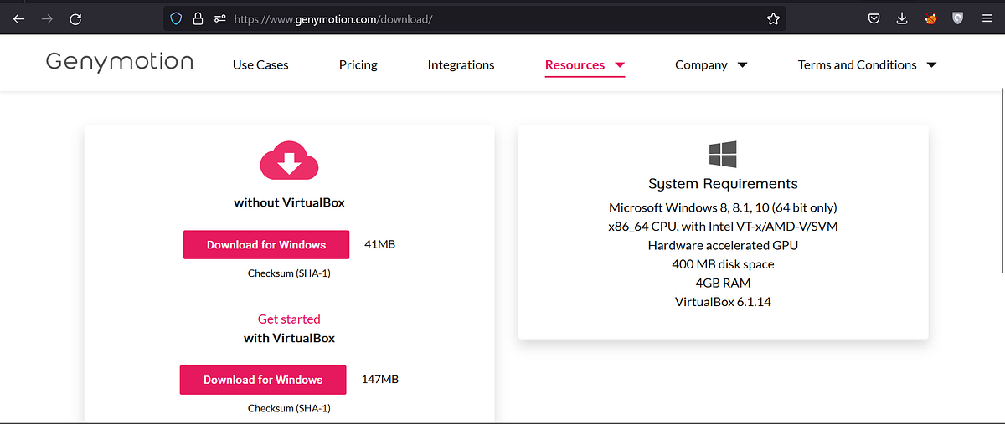The height and width of the screenshot is (424, 1005).
Task: Click the MetaMask fox extension icon
Action: pos(930,18)
